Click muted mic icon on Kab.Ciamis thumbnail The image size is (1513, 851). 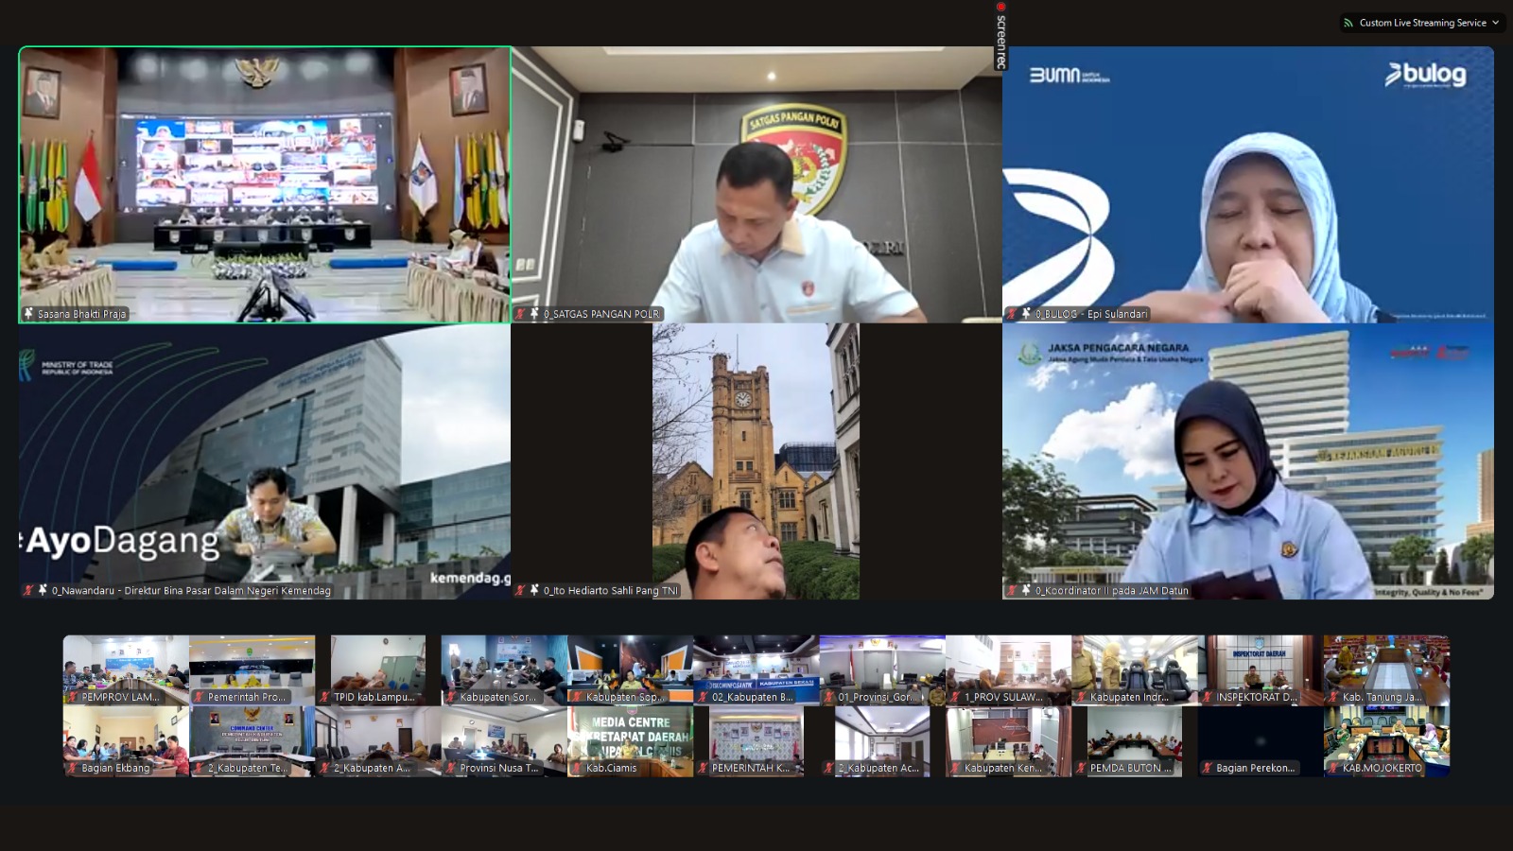[x=576, y=769]
